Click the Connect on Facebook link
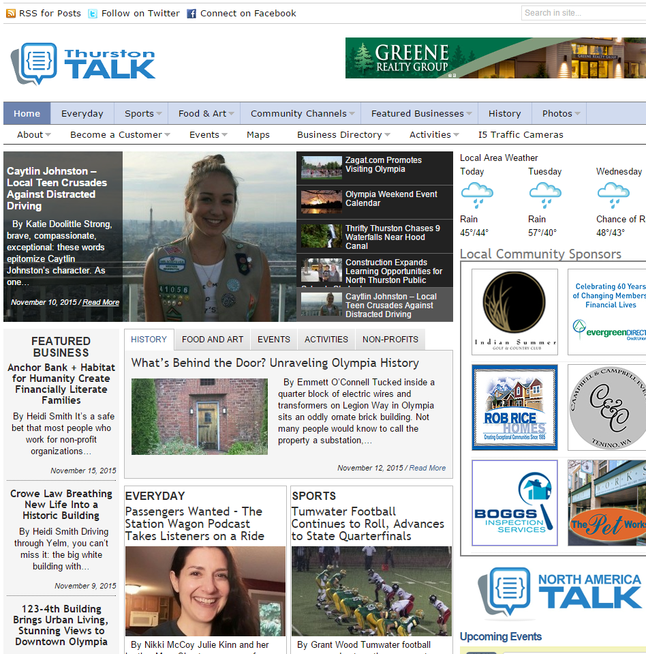The height and width of the screenshot is (654, 646). click(x=248, y=14)
